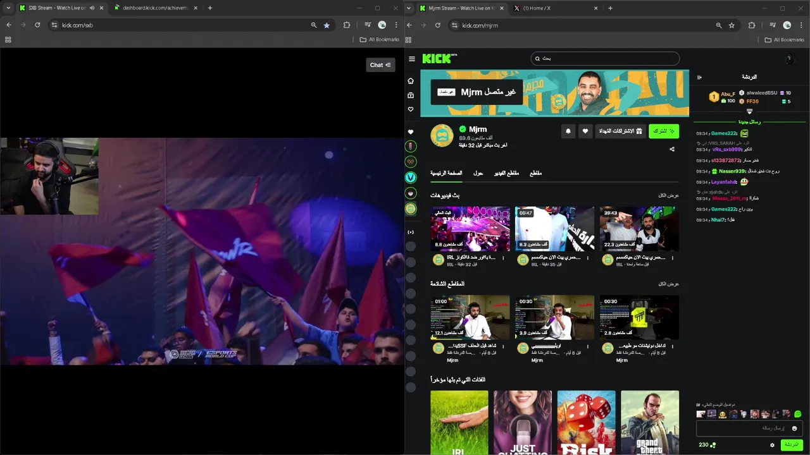Click Mjrm round channel avatar
810x455 pixels.
point(442,135)
